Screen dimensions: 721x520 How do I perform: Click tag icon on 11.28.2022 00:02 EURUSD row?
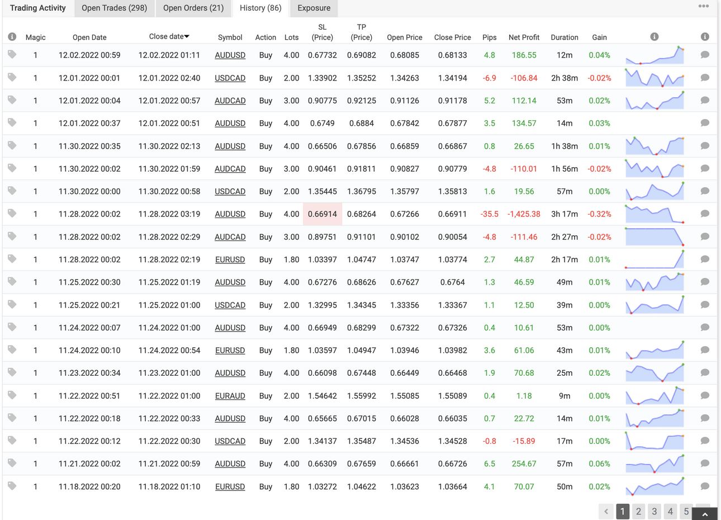point(12,259)
